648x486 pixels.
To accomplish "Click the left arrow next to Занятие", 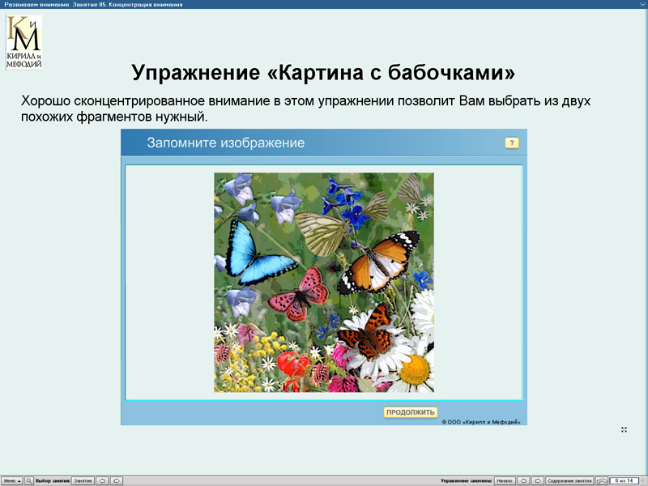I will click(x=103, y=480).
